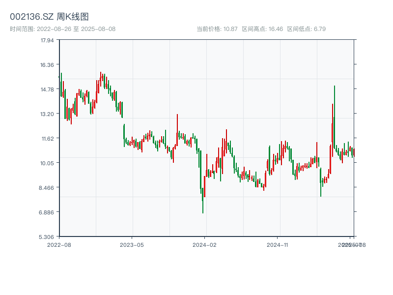Click the 5.306 y-axis bottom label
Image resolution: width=393 pixels, height=295 pixels.
47,237
